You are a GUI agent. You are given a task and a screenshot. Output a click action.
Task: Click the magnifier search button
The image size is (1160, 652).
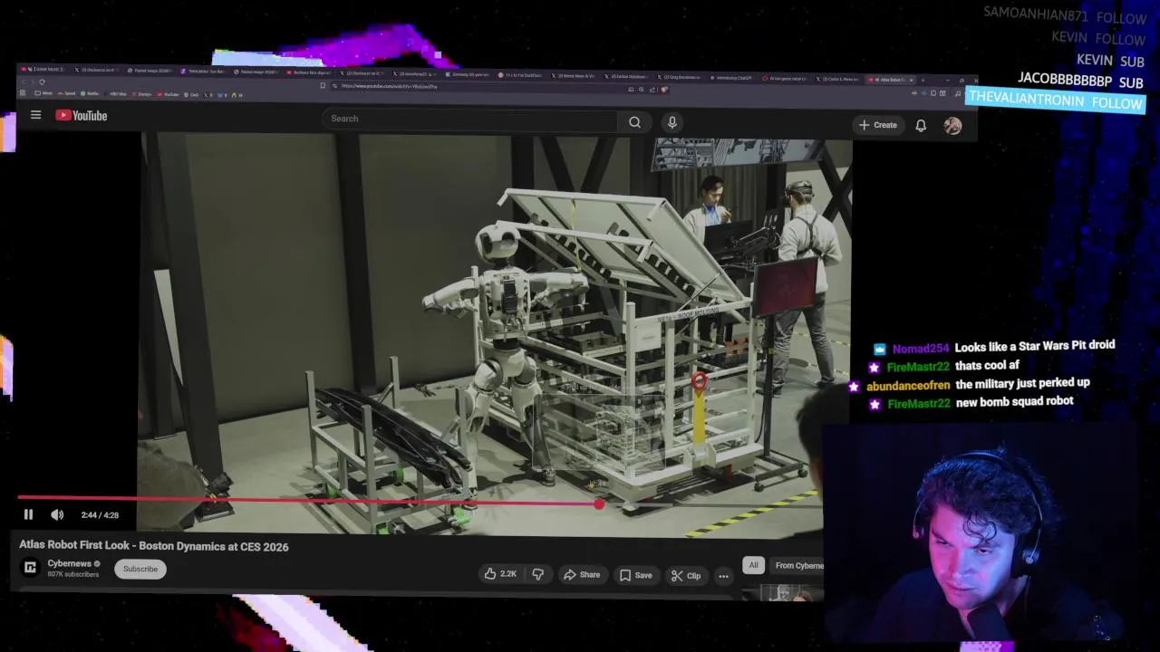point(634,121)
